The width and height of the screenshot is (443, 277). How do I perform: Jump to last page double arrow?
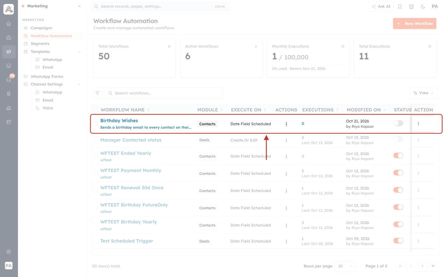(x=433, y=266)
